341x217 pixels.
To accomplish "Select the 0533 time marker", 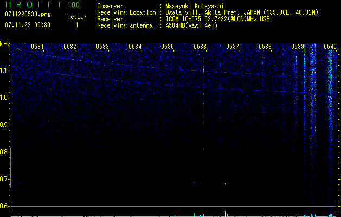I will tap(102, 47).
